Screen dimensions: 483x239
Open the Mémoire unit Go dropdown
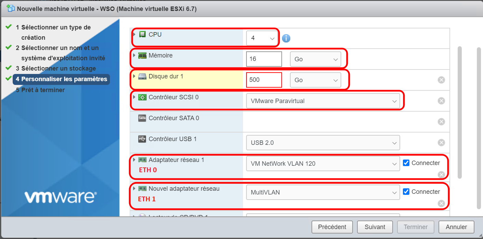click(x=315, y=59)
